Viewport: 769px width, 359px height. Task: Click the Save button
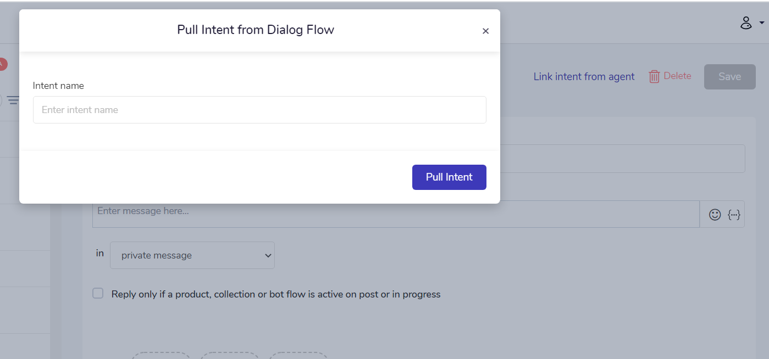(x=730, y=77)
